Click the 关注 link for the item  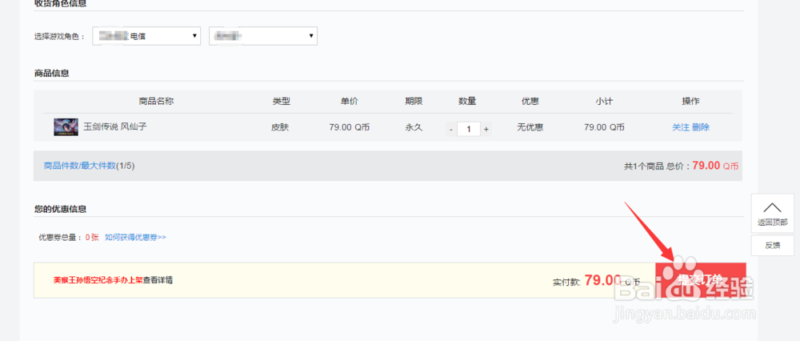[681, 127]
